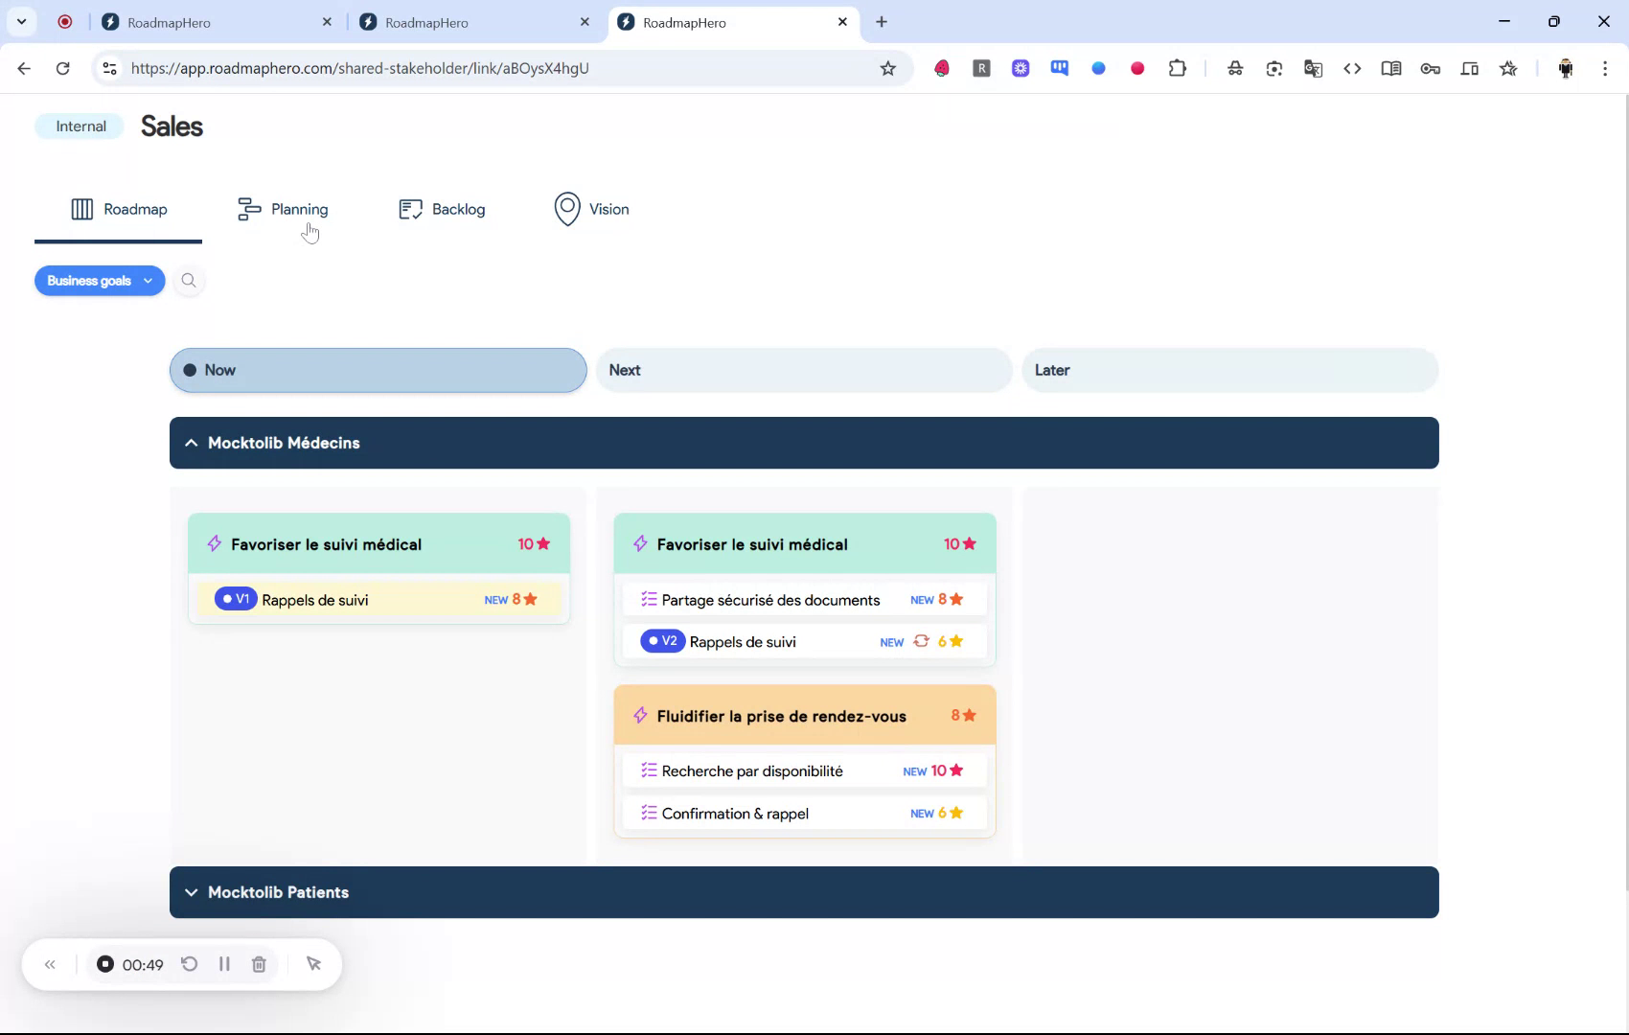Focus the browser address bar

point(479,68)
